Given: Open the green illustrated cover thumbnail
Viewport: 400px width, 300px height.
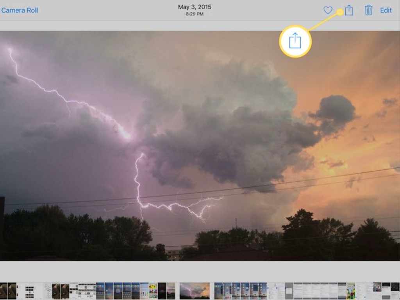Looking at the screenshot, I should pyautogui.click(x=351, y=291).
